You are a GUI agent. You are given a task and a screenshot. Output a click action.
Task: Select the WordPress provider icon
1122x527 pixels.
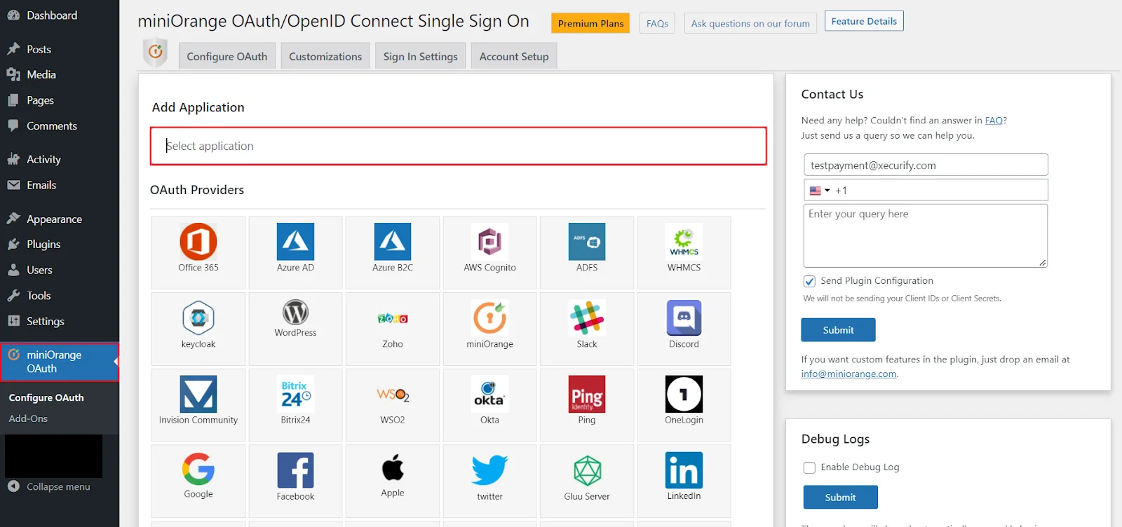click(295, 313)
